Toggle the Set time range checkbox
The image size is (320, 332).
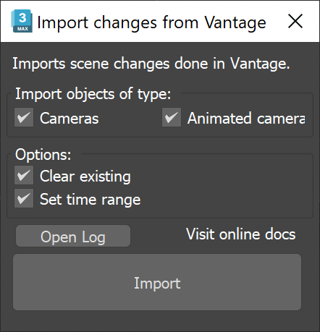[x=24, y=198]
